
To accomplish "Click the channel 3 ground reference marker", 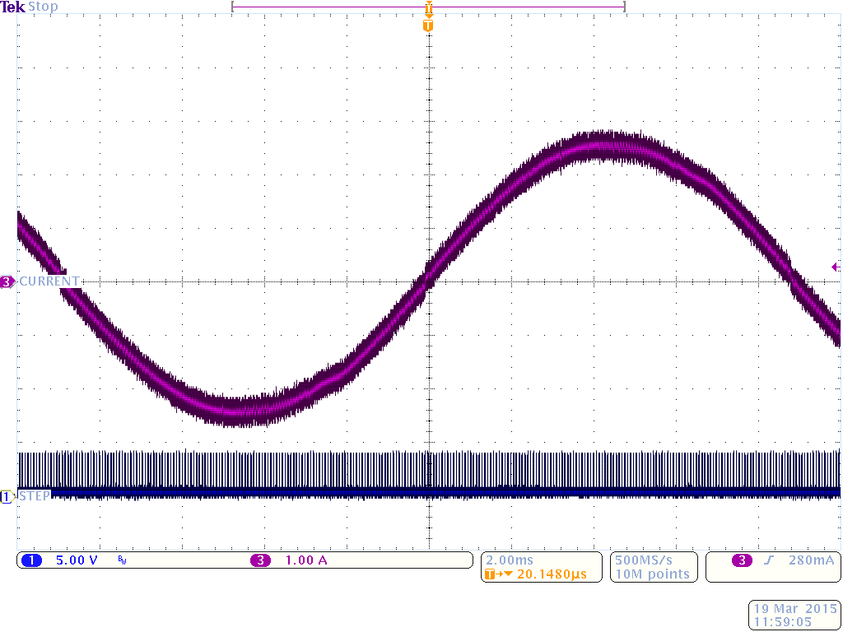I will [x=7, y=282].
